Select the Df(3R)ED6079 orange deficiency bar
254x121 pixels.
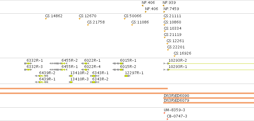pos(209,103)
